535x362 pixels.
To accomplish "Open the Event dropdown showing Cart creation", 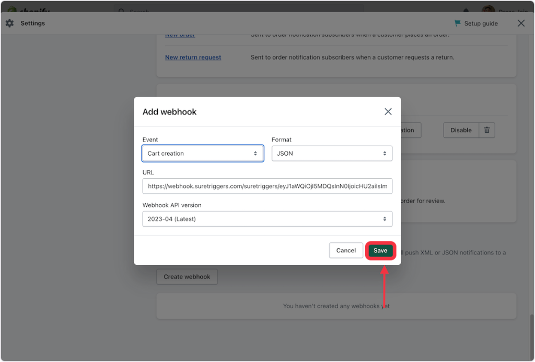I will coord(203,154).
